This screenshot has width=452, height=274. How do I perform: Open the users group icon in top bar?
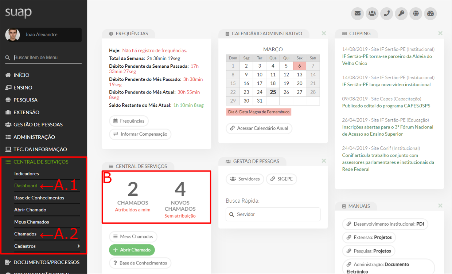pyautogui.click(x=372, y=13)
